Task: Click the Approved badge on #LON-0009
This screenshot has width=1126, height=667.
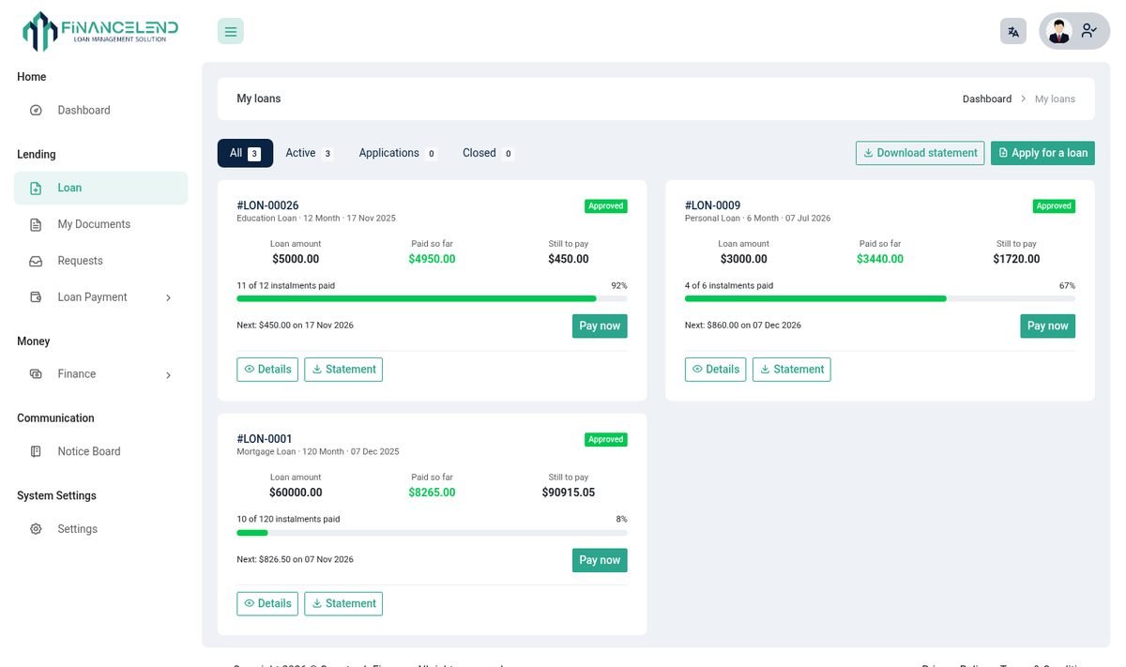Action: [1054, 205]
